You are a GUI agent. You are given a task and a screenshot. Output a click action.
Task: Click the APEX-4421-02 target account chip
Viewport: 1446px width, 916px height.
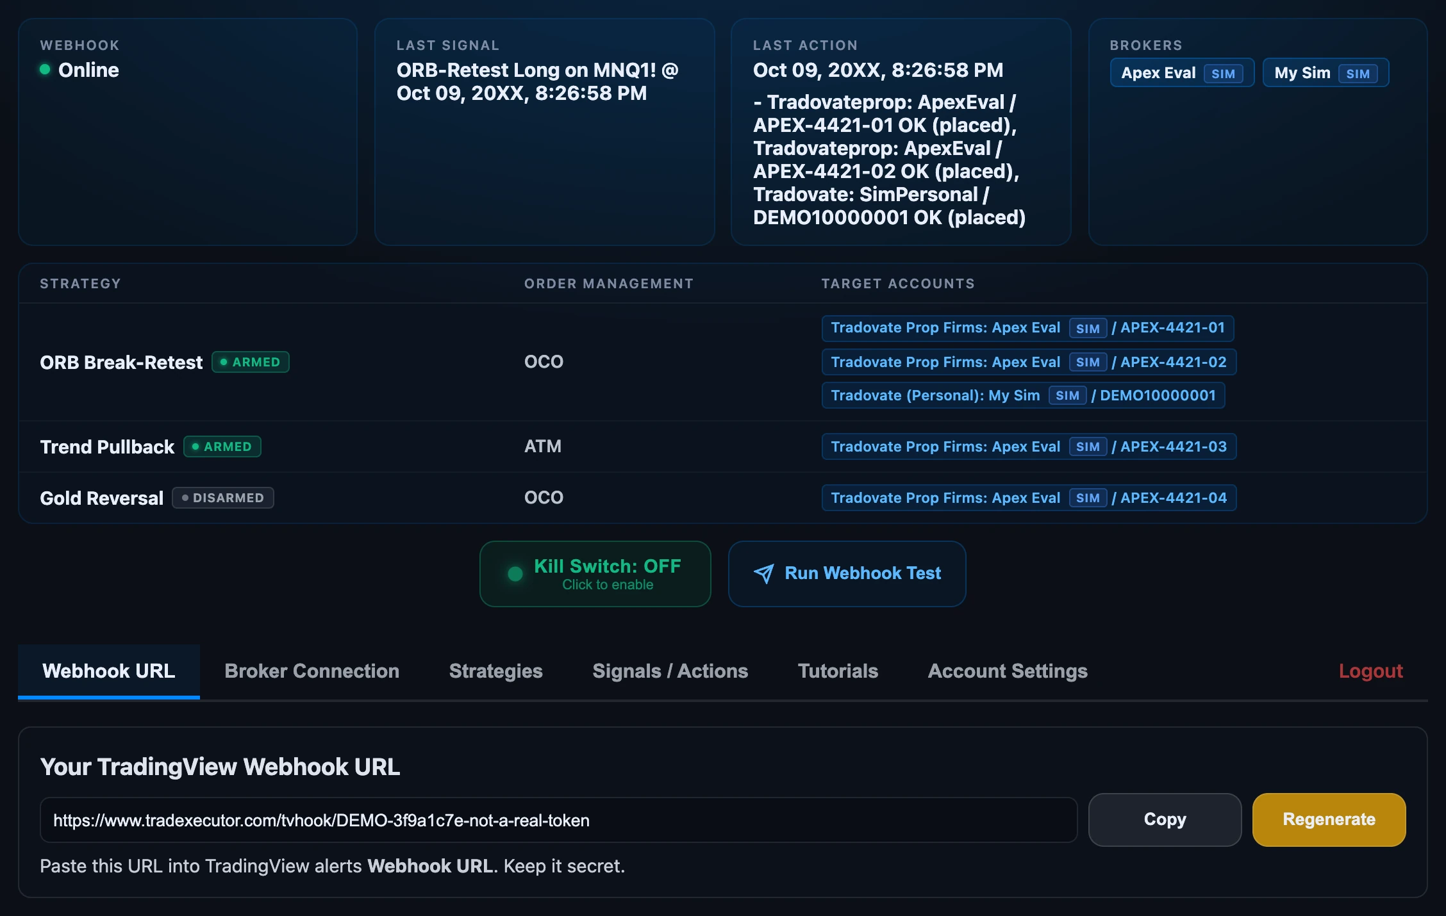click(1029, 362)
